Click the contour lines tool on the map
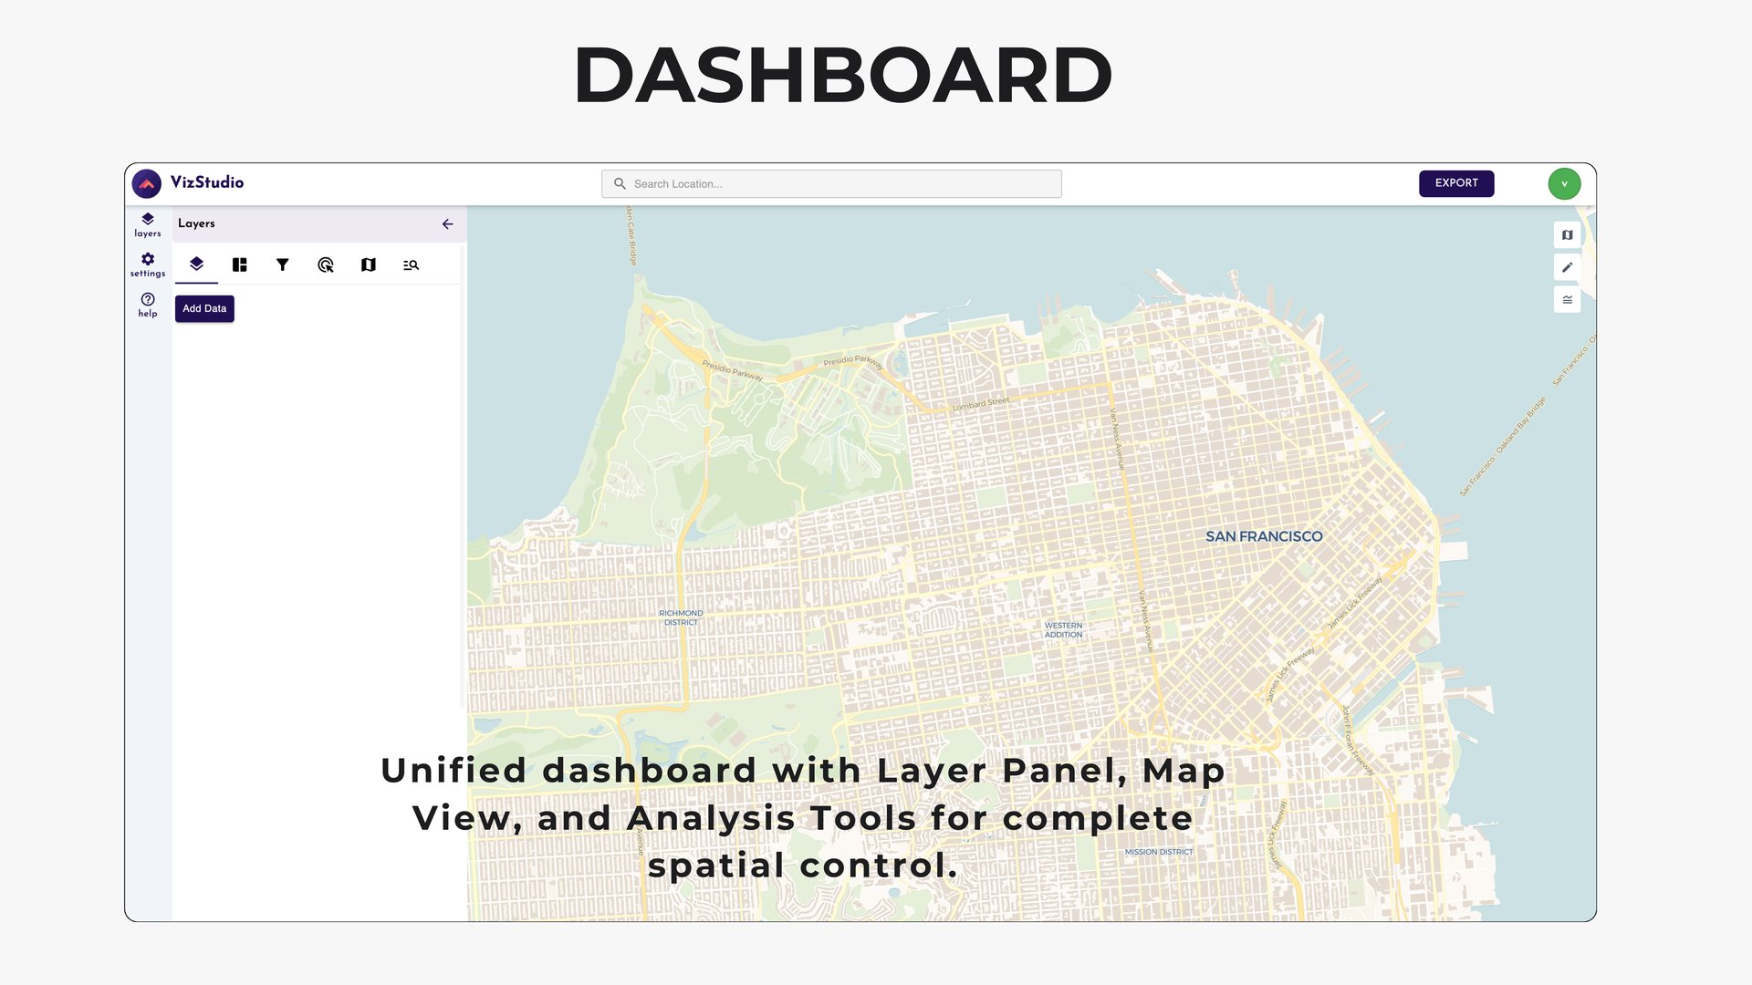Viewport: 1752px width, 985px height. tap(1566, 299)
